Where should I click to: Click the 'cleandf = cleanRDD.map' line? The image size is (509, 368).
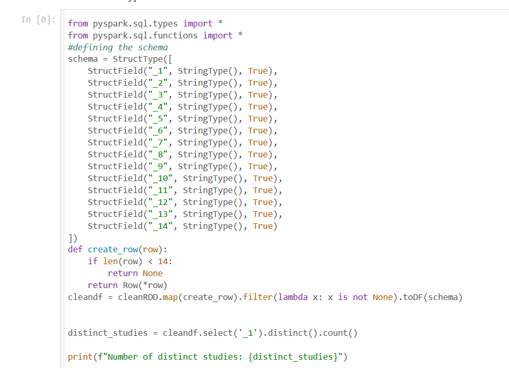[265, 297]
